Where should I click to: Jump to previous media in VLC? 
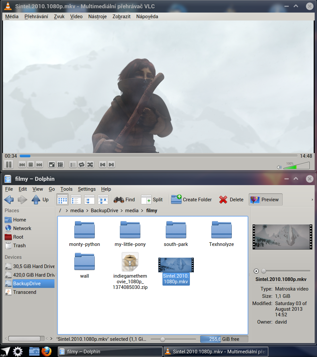click(22, 165)
